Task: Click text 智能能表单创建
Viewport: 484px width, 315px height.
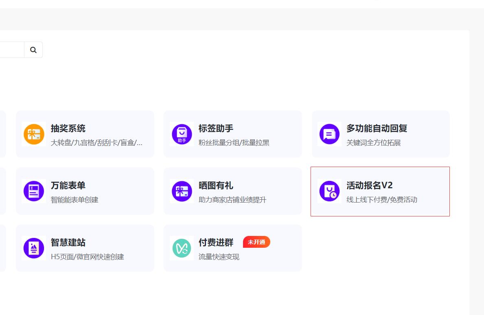Action: click(74, 200)
